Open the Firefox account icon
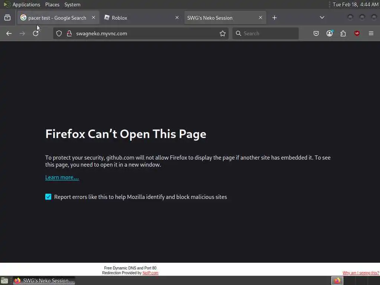 pyautogui.click(x=330, y=33)
